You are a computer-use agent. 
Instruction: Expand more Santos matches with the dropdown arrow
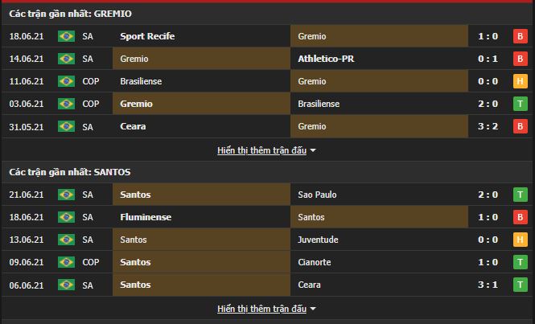click(313, 309)
